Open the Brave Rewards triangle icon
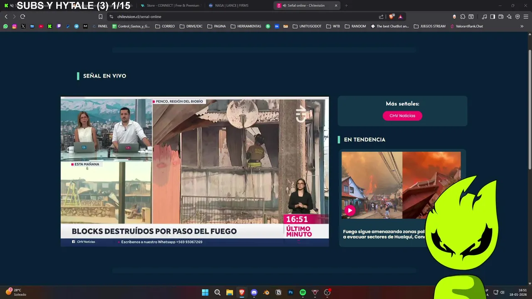This screenshot has height=299, width=532. (400, 17)
